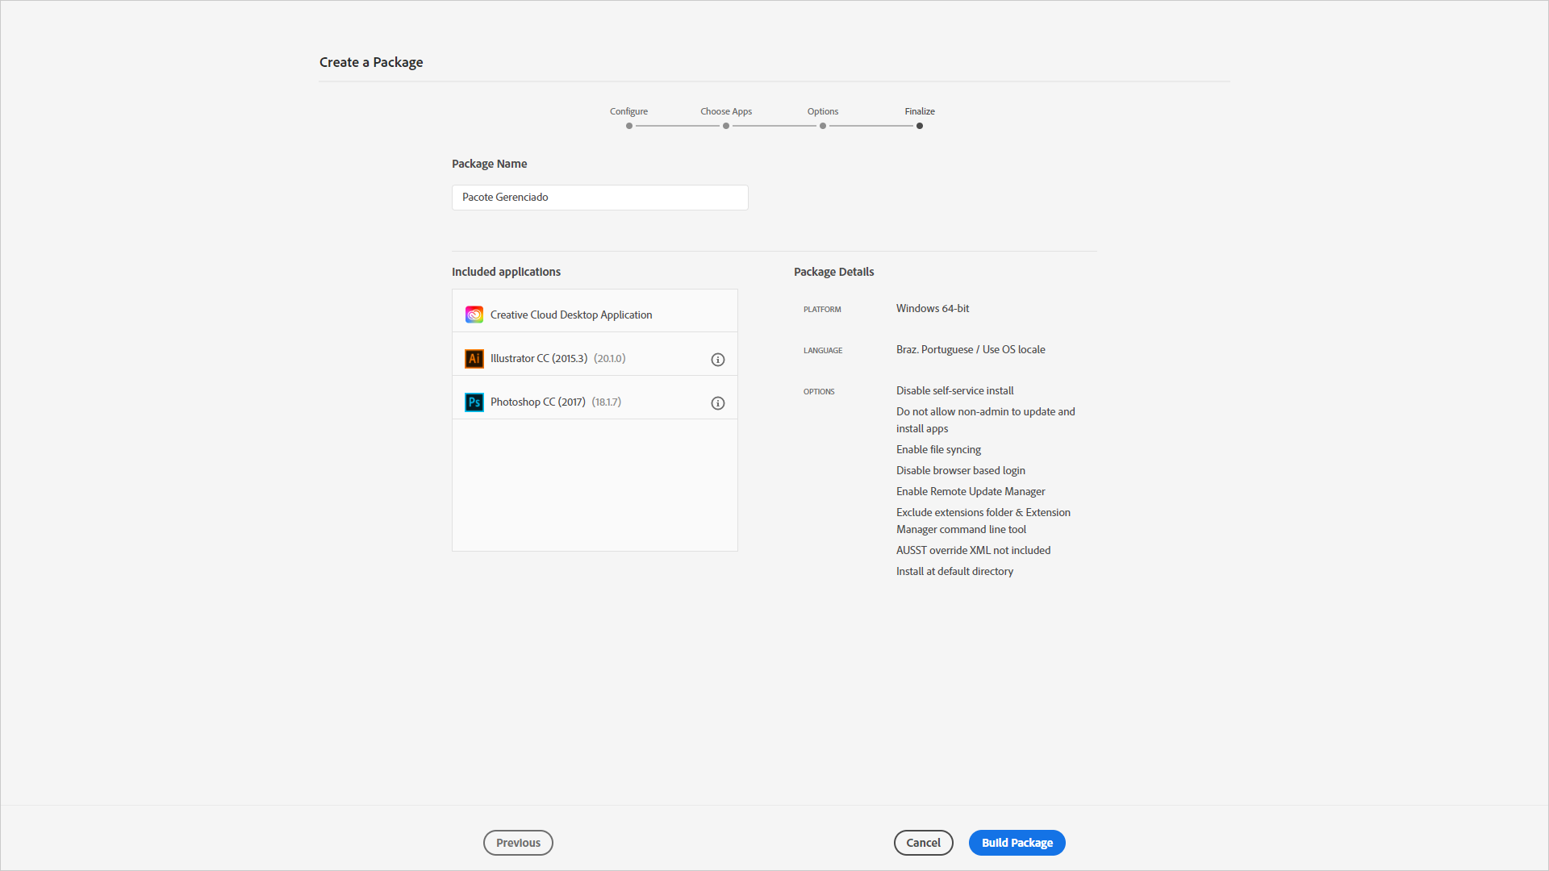Click the Package Name label
Image resolution: width=1549 pixels, height=871 pixels.
(489, 164)
